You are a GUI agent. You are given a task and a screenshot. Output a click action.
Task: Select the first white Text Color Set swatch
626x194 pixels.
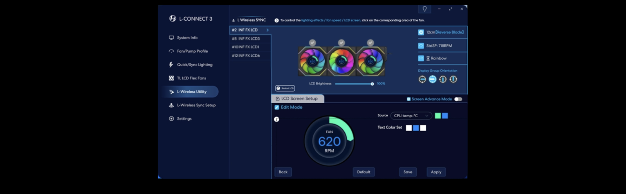[409, 128]
